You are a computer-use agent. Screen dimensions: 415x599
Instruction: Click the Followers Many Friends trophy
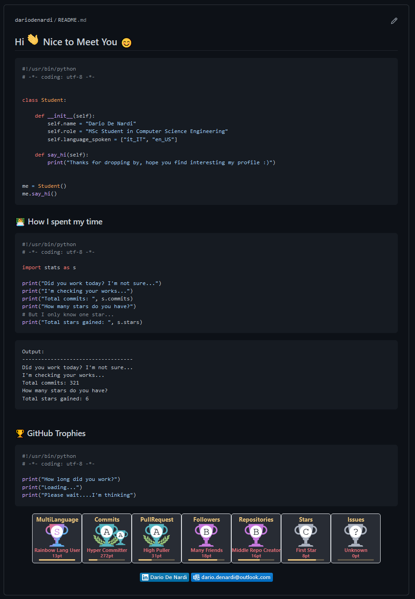click(x=206, y=538)
